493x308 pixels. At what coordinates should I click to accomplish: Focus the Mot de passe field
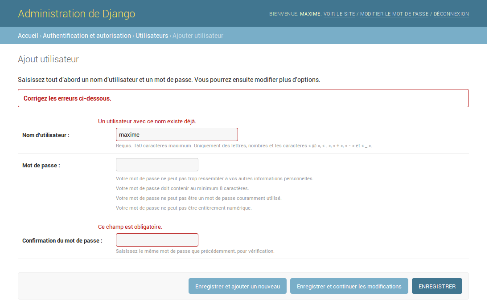pyautogui.click(x=157, y=165)
